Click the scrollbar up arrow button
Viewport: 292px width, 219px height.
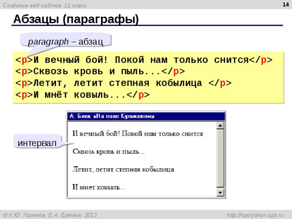(220, 126)
